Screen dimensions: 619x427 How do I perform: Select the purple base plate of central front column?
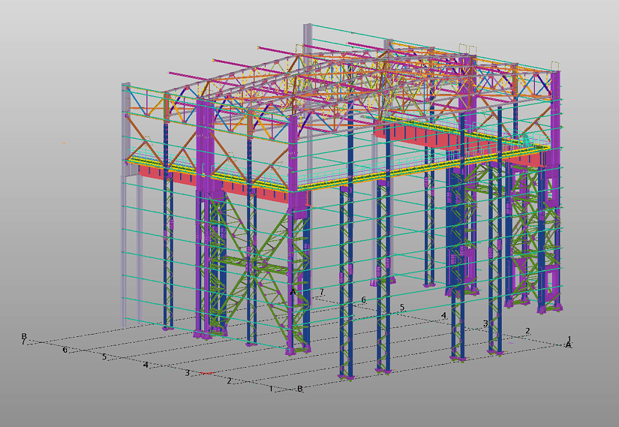coord(297,348)
